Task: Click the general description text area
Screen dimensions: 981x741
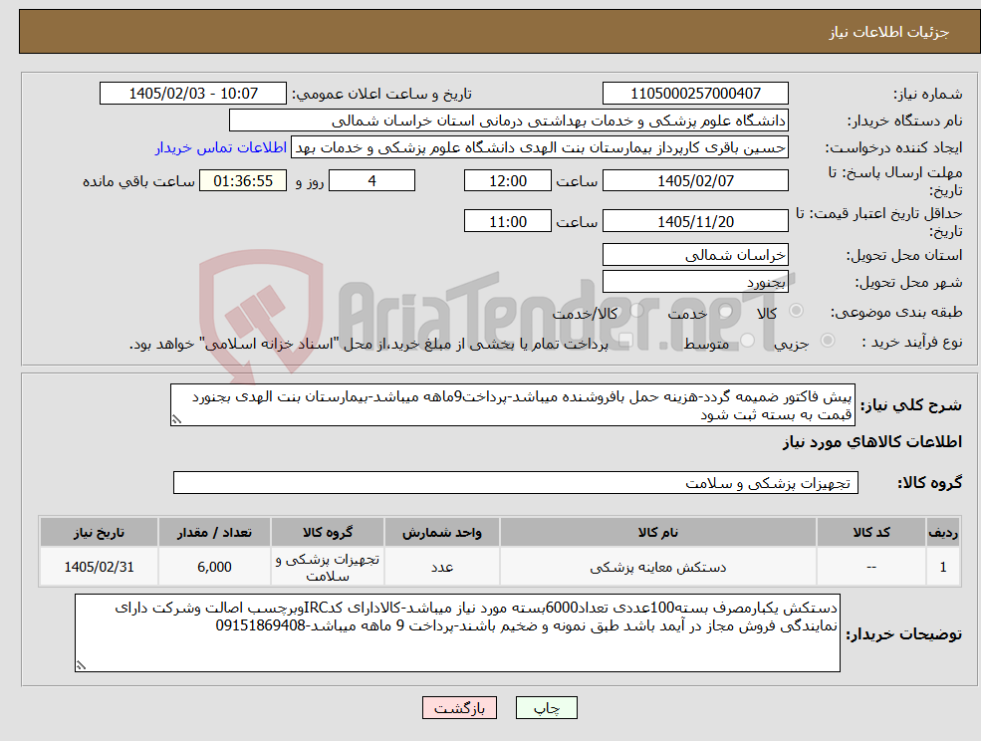Action: pyautogui.click(x=512, y=405)
